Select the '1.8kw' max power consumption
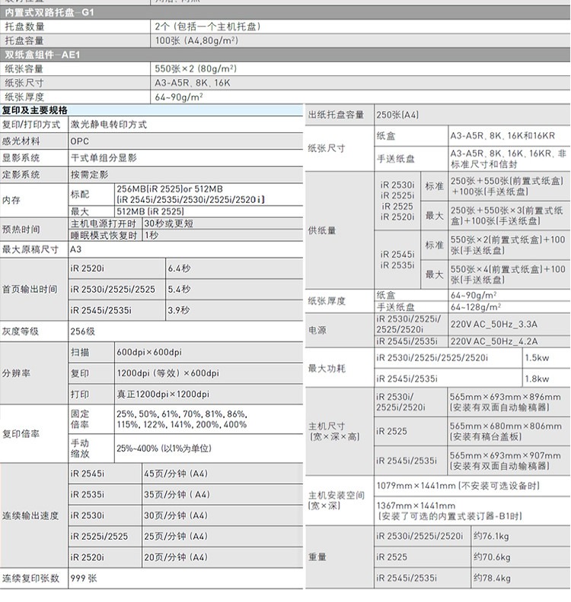 537,379
